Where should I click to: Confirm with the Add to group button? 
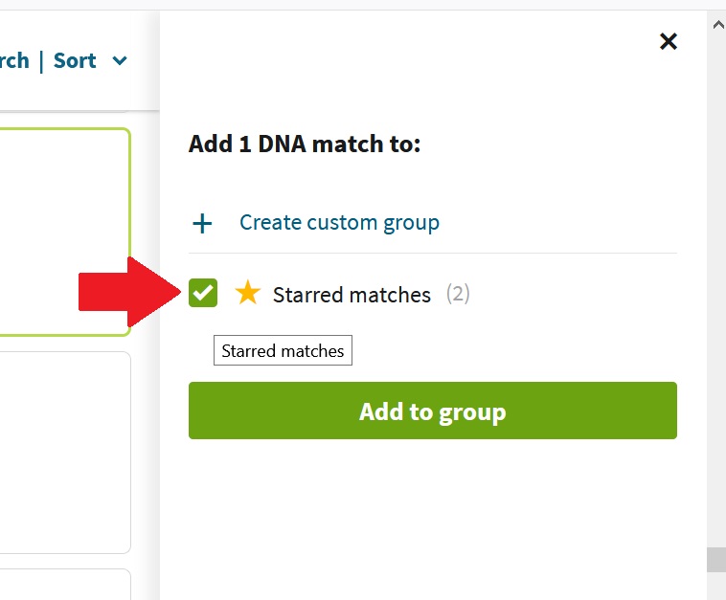[x=433, y=411]
